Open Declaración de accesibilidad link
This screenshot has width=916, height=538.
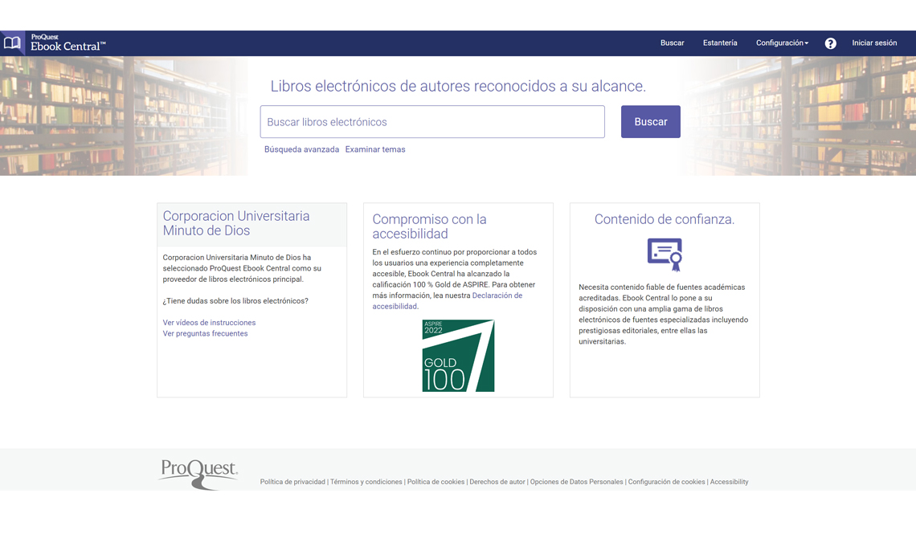coord(448,301)
